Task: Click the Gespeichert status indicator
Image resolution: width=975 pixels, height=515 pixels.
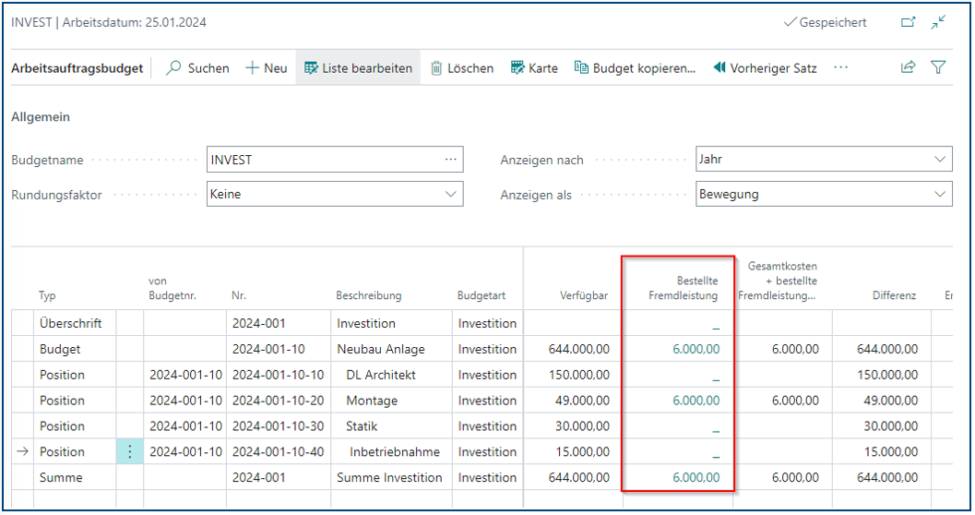Action: [826, 22]
